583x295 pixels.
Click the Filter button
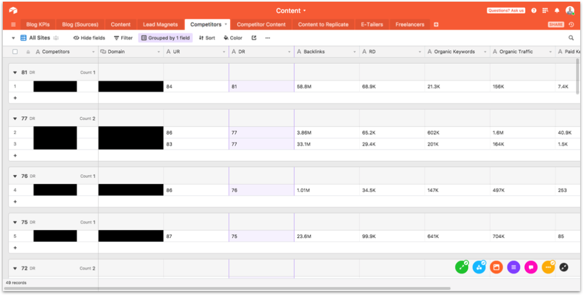[123, 38]
